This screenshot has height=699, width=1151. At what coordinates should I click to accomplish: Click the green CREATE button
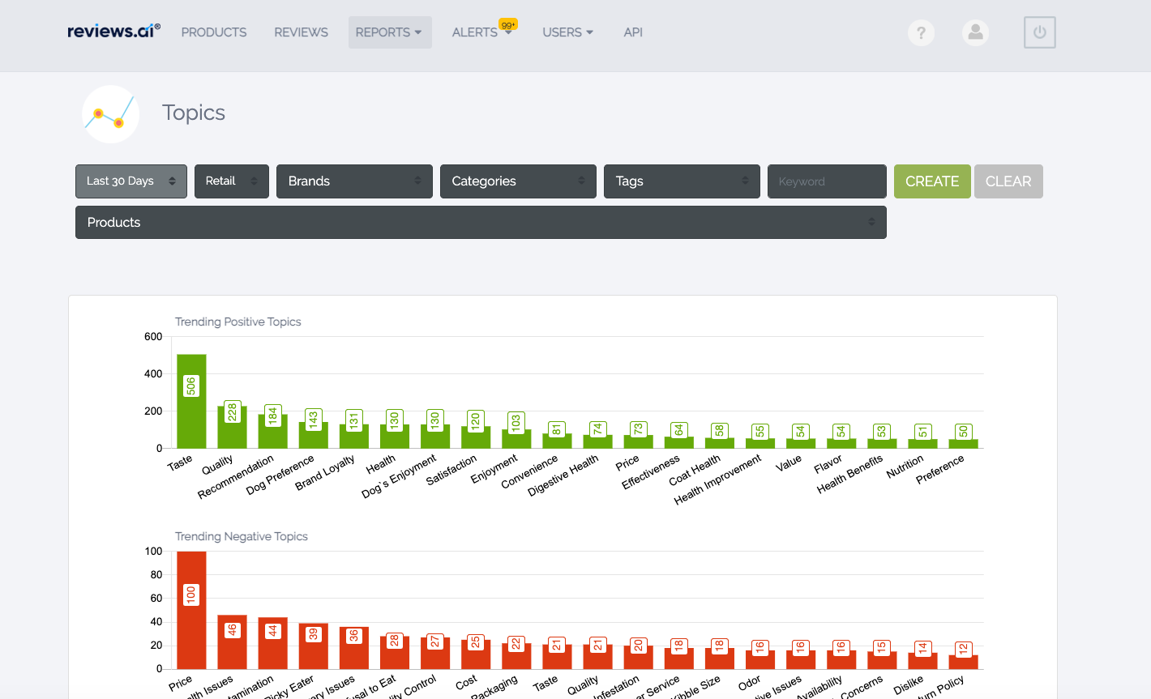(x=932, y=181)
